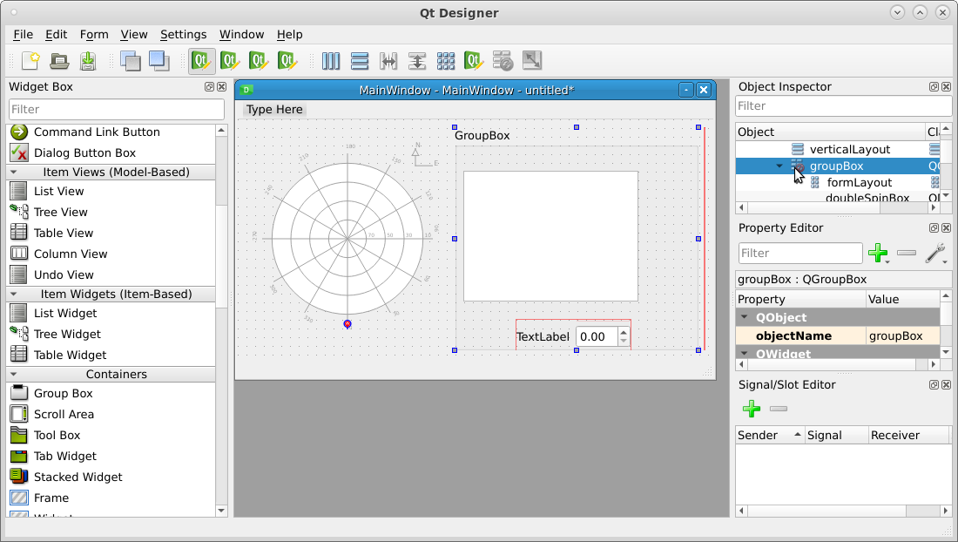
Task: Select Tab Widget in the Containers list
Action: click(x=64, y=457)
